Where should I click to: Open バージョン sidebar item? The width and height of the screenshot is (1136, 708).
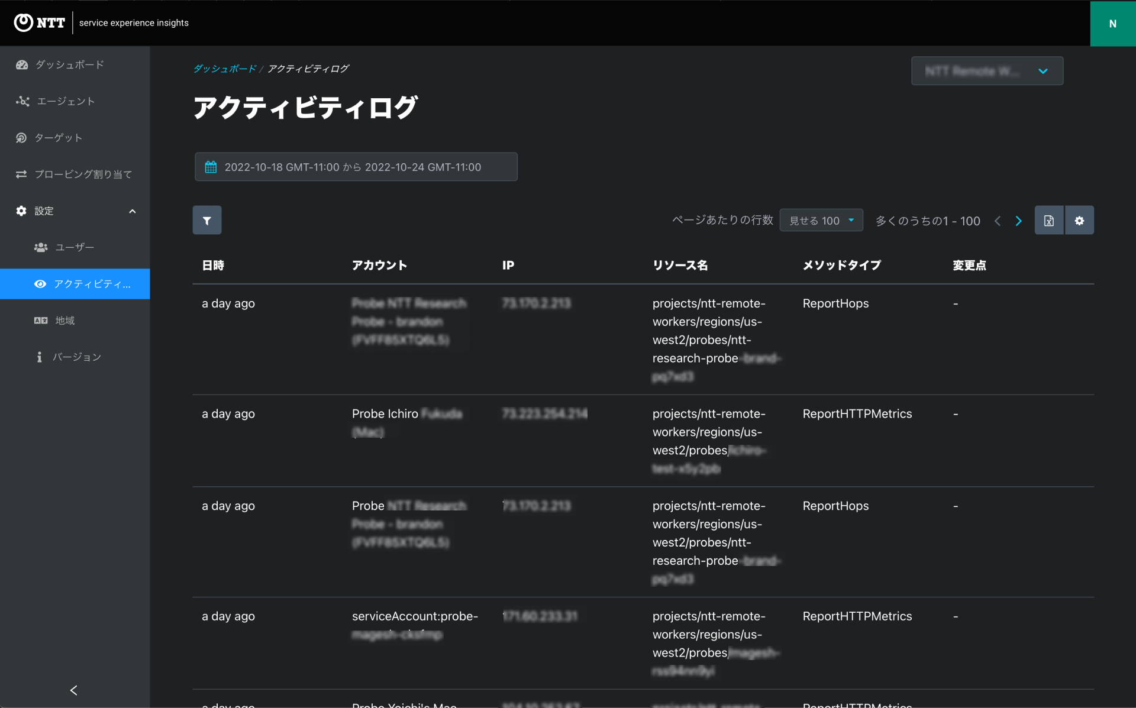(x=75, y=357)
